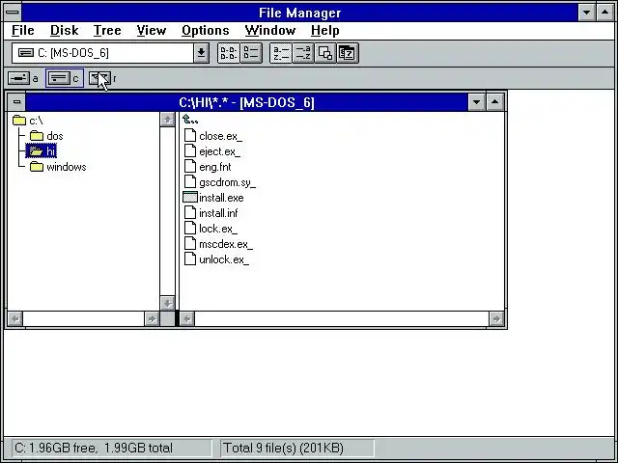
Task: Open the C: [MS-DOS_6] drive dropdown arrow
Action: (x=201, y=53)
